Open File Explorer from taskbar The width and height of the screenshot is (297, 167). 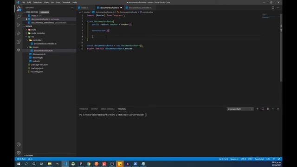(x=50, y=164)
